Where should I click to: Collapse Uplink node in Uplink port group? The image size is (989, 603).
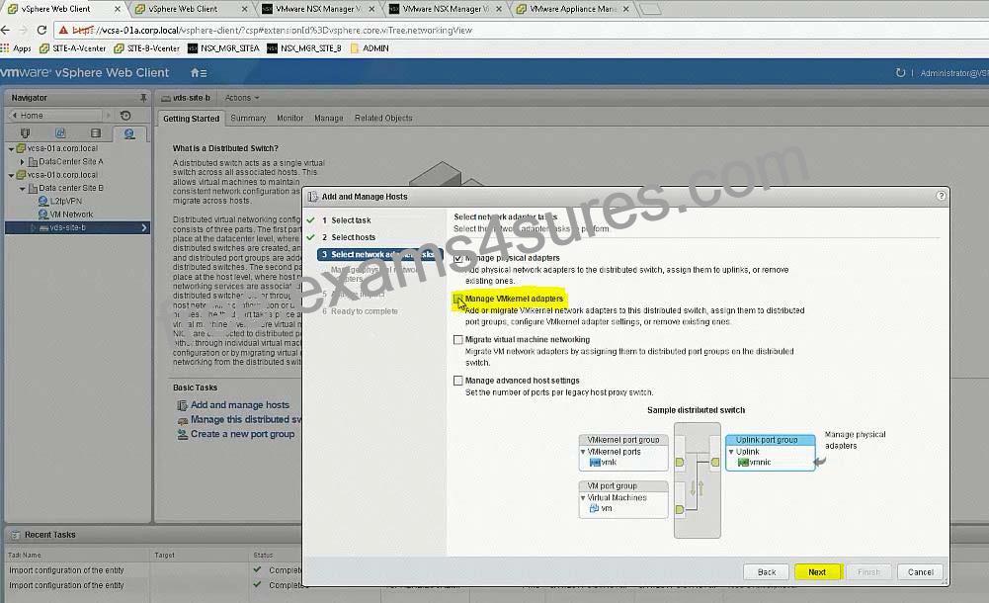coord(731,452)
